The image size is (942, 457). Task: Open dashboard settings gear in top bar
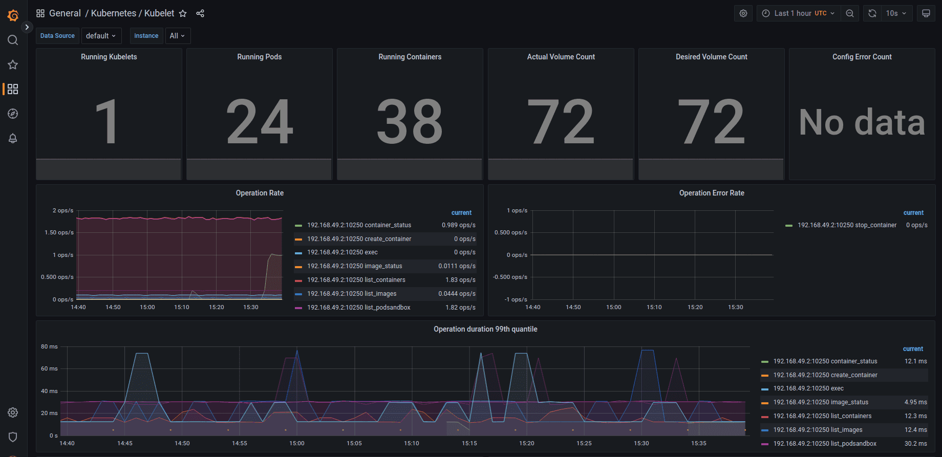coord(743,13)
